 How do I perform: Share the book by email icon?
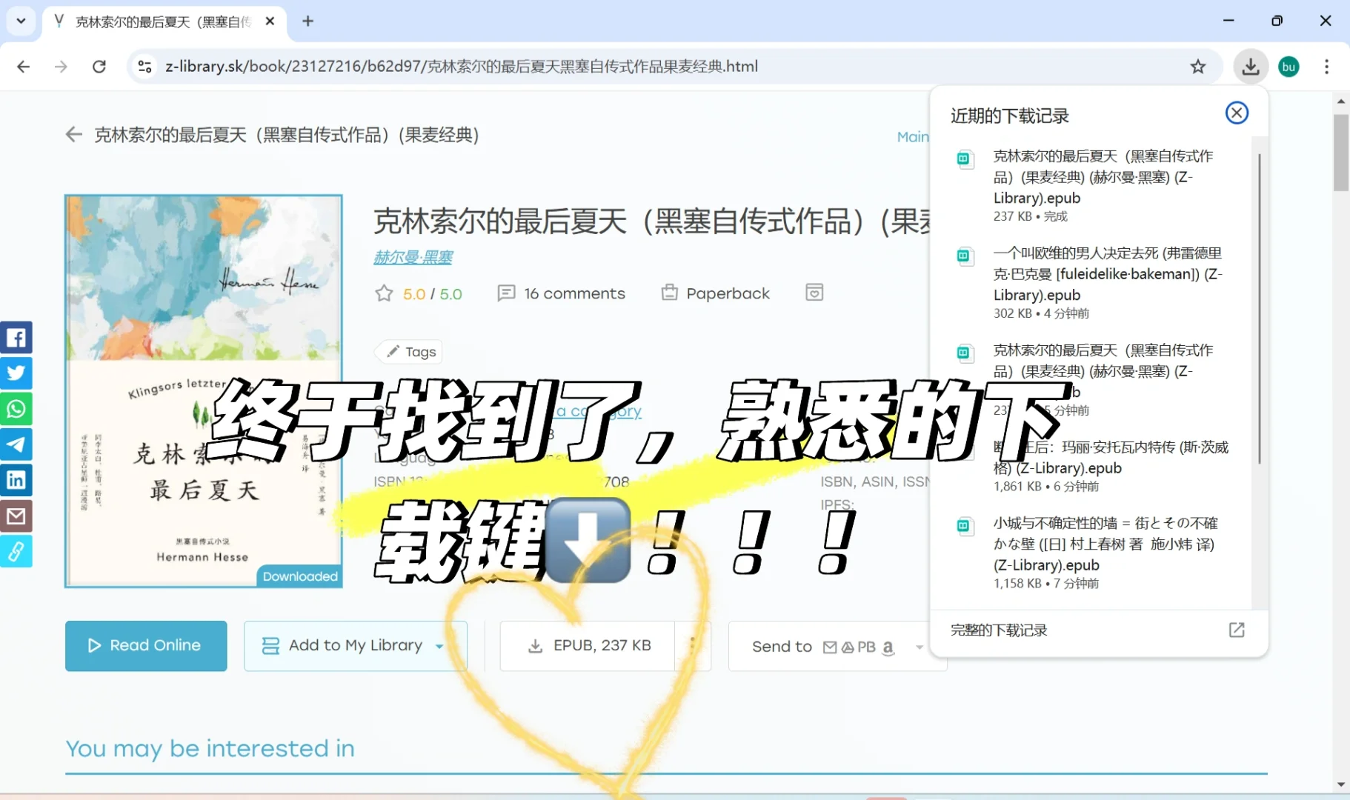pos(16,516)
